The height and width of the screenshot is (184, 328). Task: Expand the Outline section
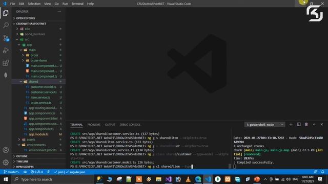pyautogui.click(x=39, y=156)
